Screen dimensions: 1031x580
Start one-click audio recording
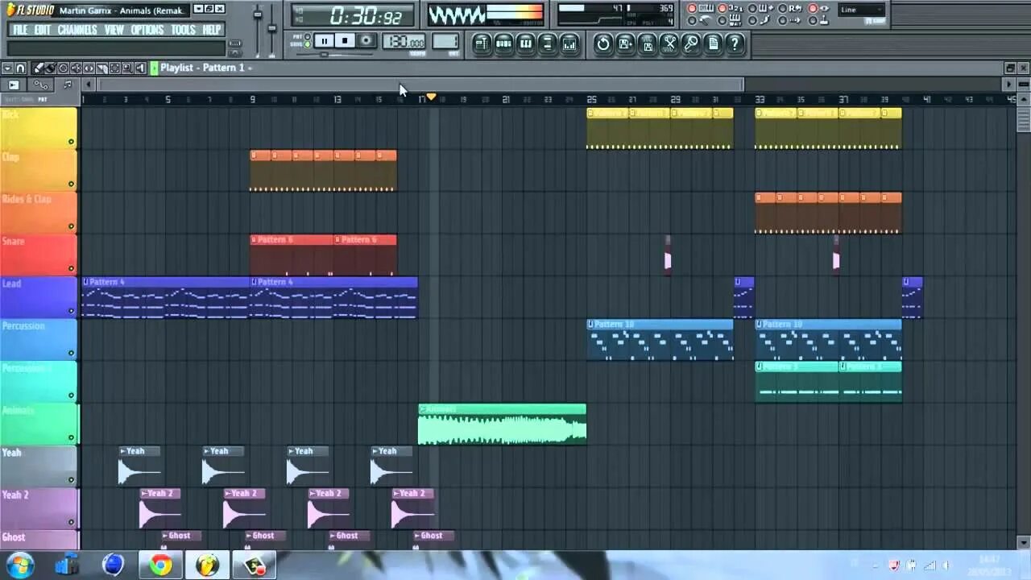pyautogui.click(x=691, y=43)
